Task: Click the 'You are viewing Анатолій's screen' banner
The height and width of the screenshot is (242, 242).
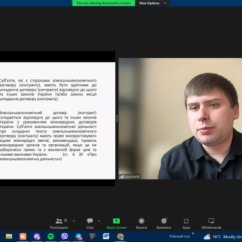Action: pos(103,3)
